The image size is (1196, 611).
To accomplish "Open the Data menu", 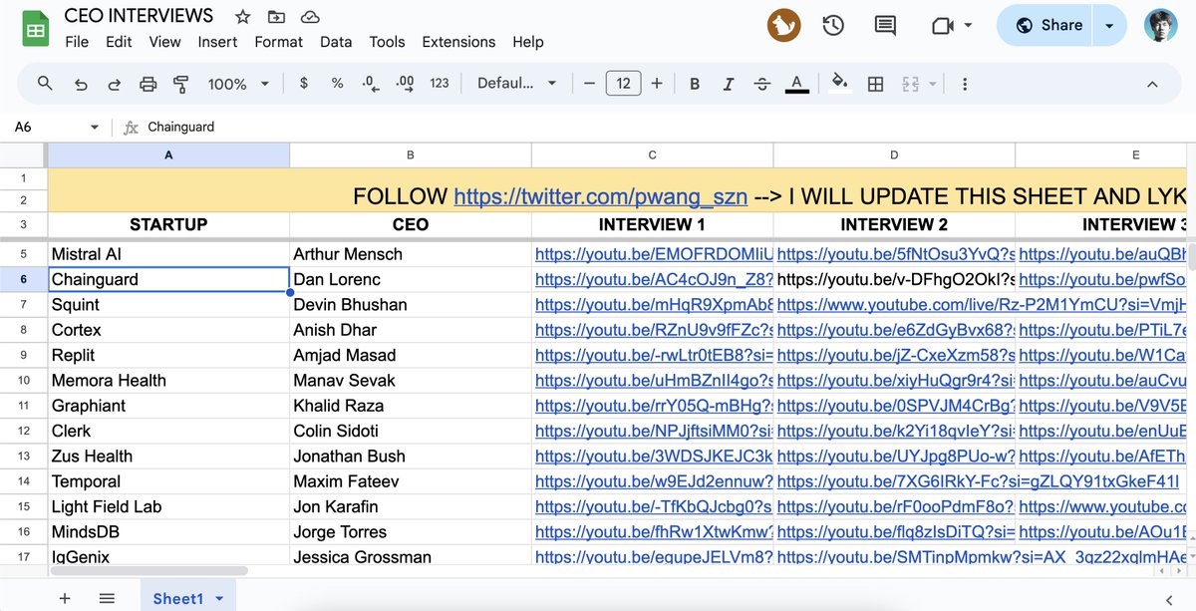I will (336, 42).
